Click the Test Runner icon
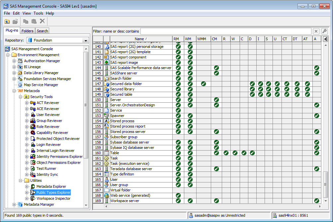The height and width of the screenshot is (222, 333). [x=33, y=168]
